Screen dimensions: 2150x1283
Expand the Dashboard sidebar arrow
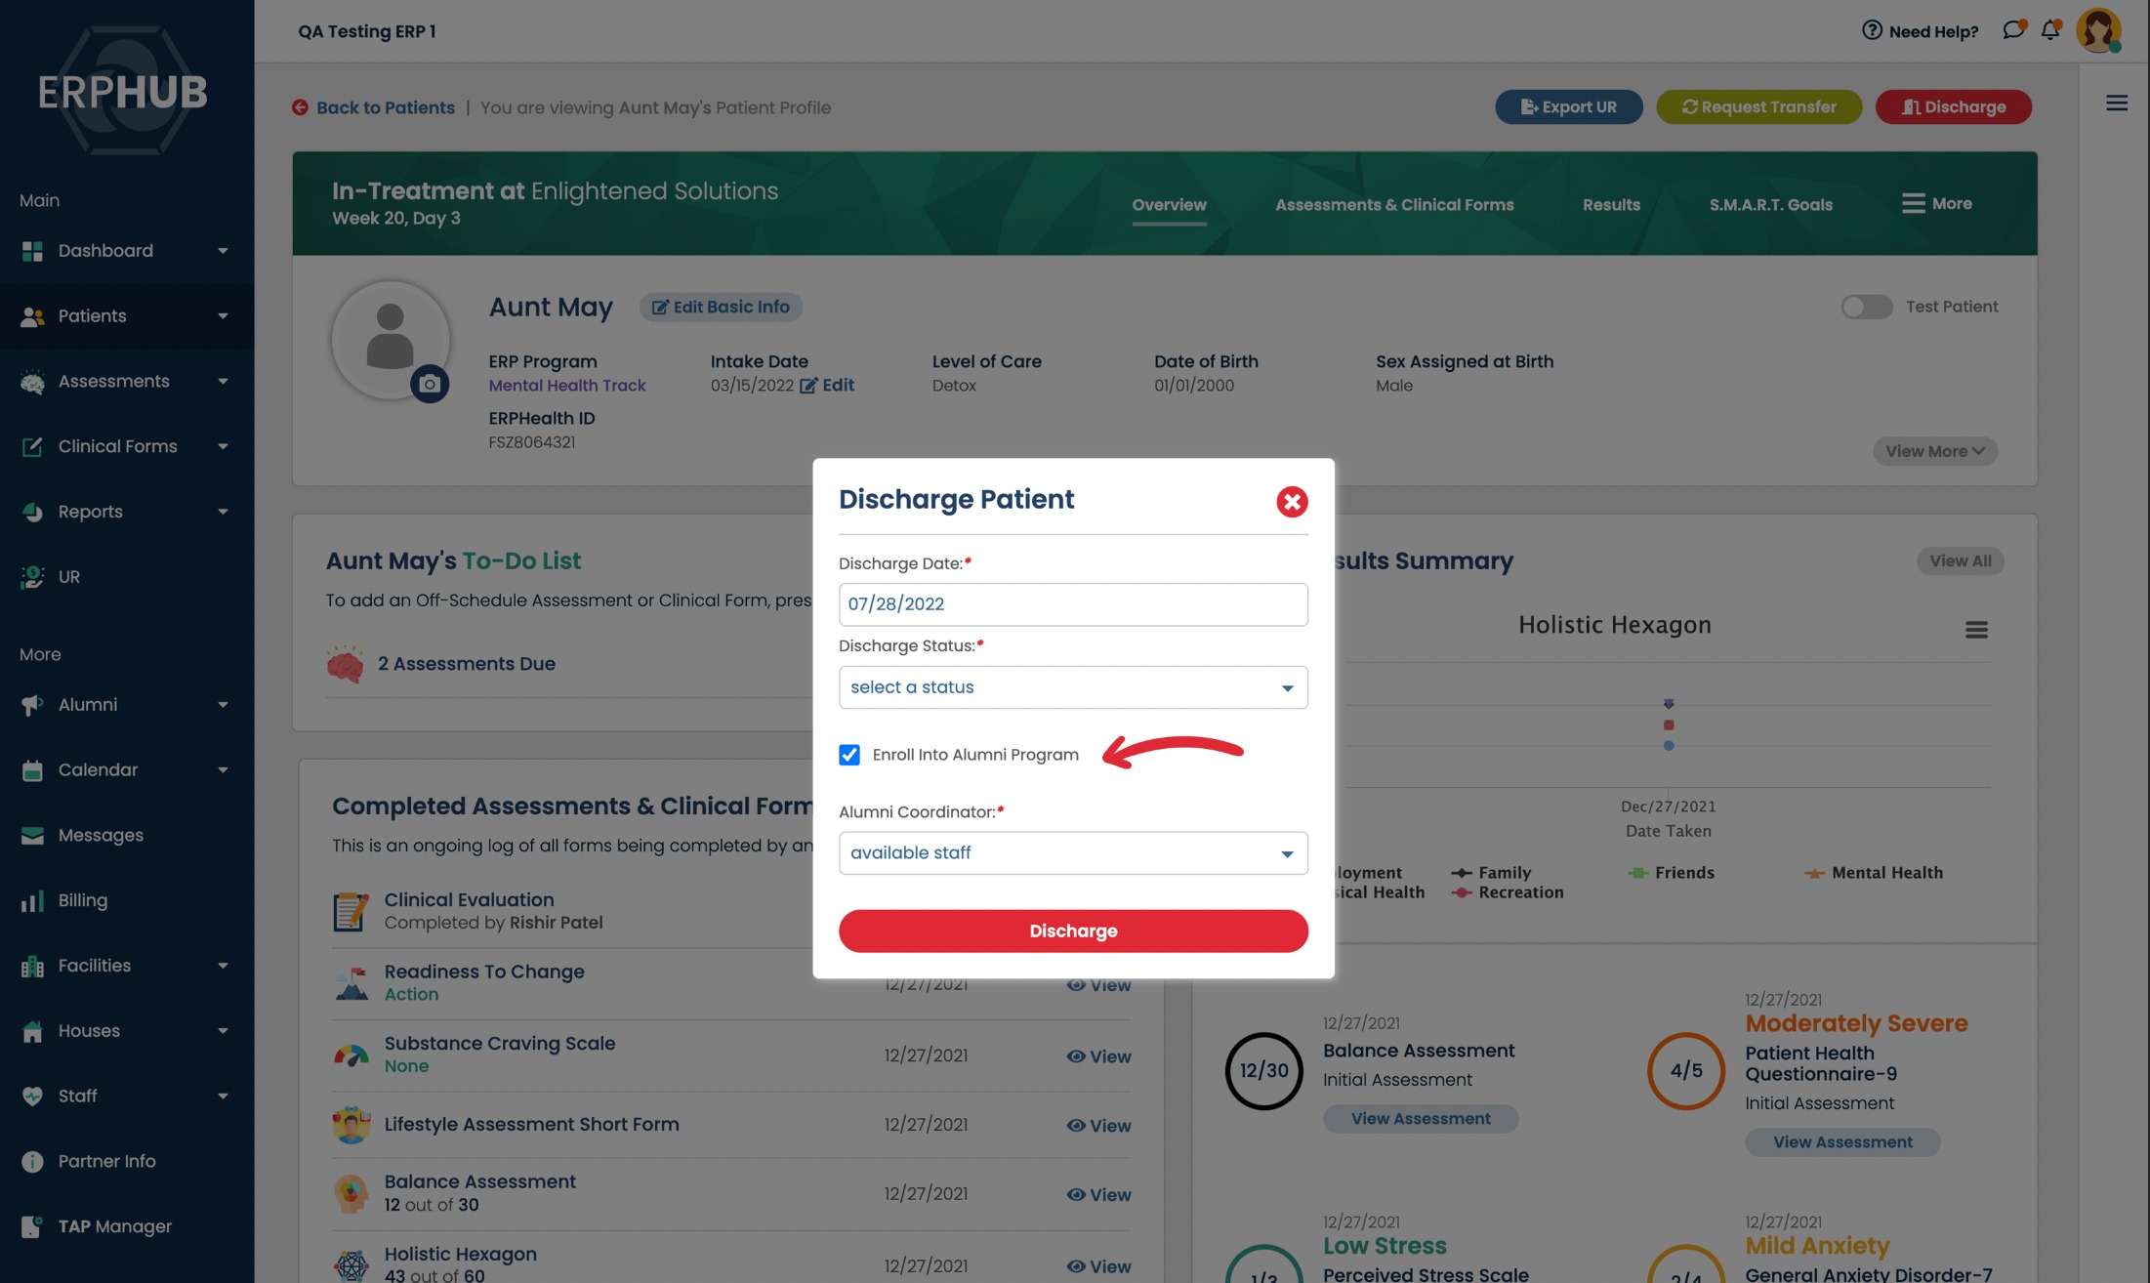[x=223, y=251]
